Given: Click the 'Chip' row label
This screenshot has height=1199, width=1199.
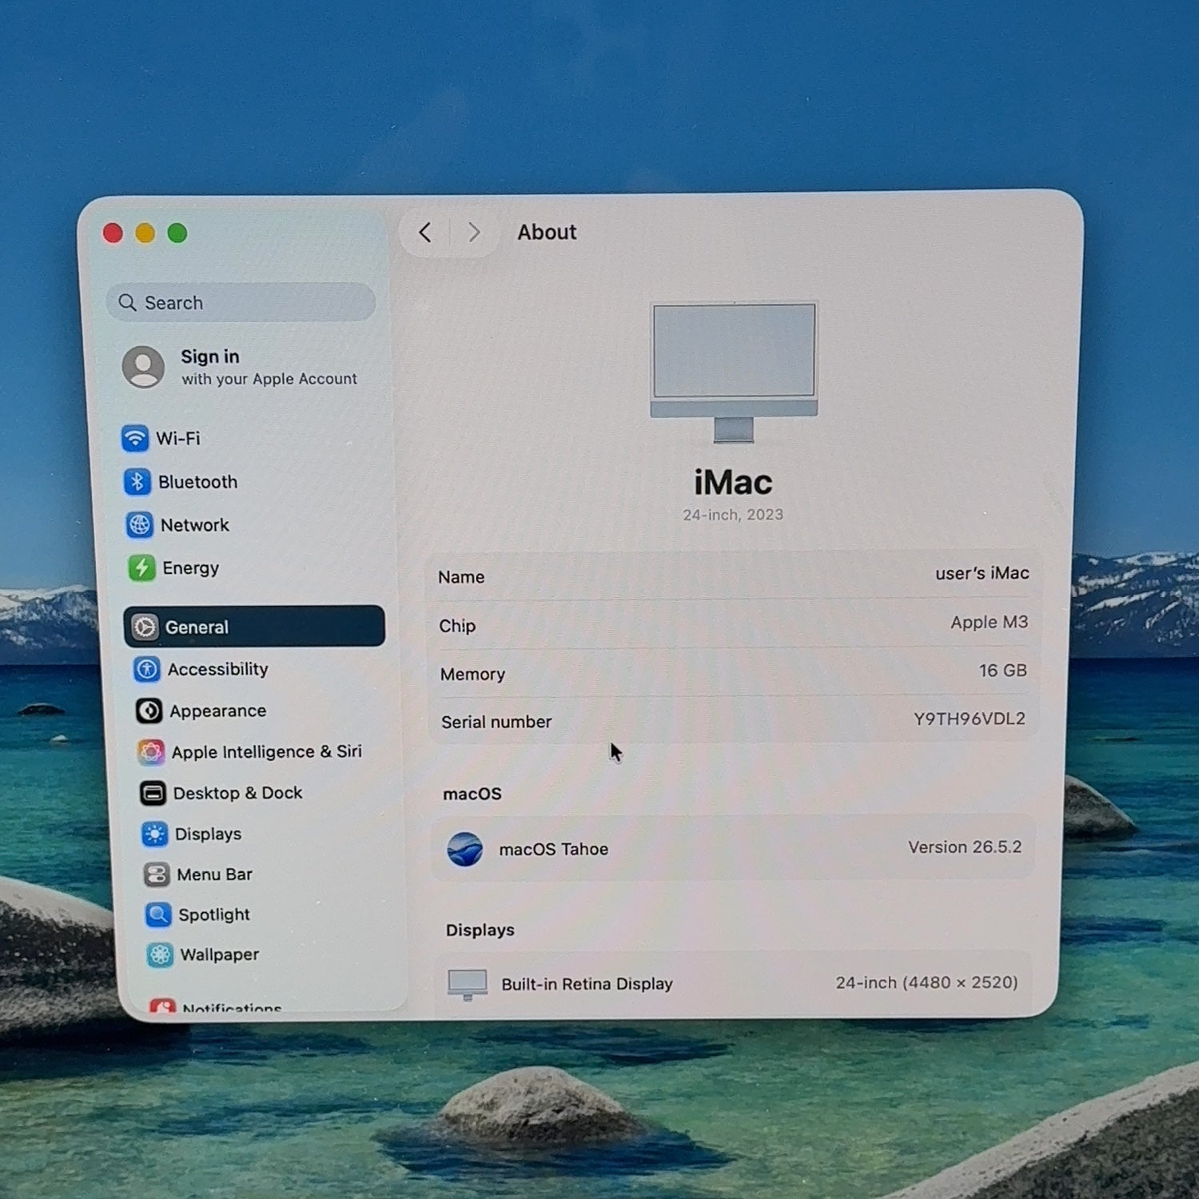Looking at the screenshot, I should (x=457, y=626).
